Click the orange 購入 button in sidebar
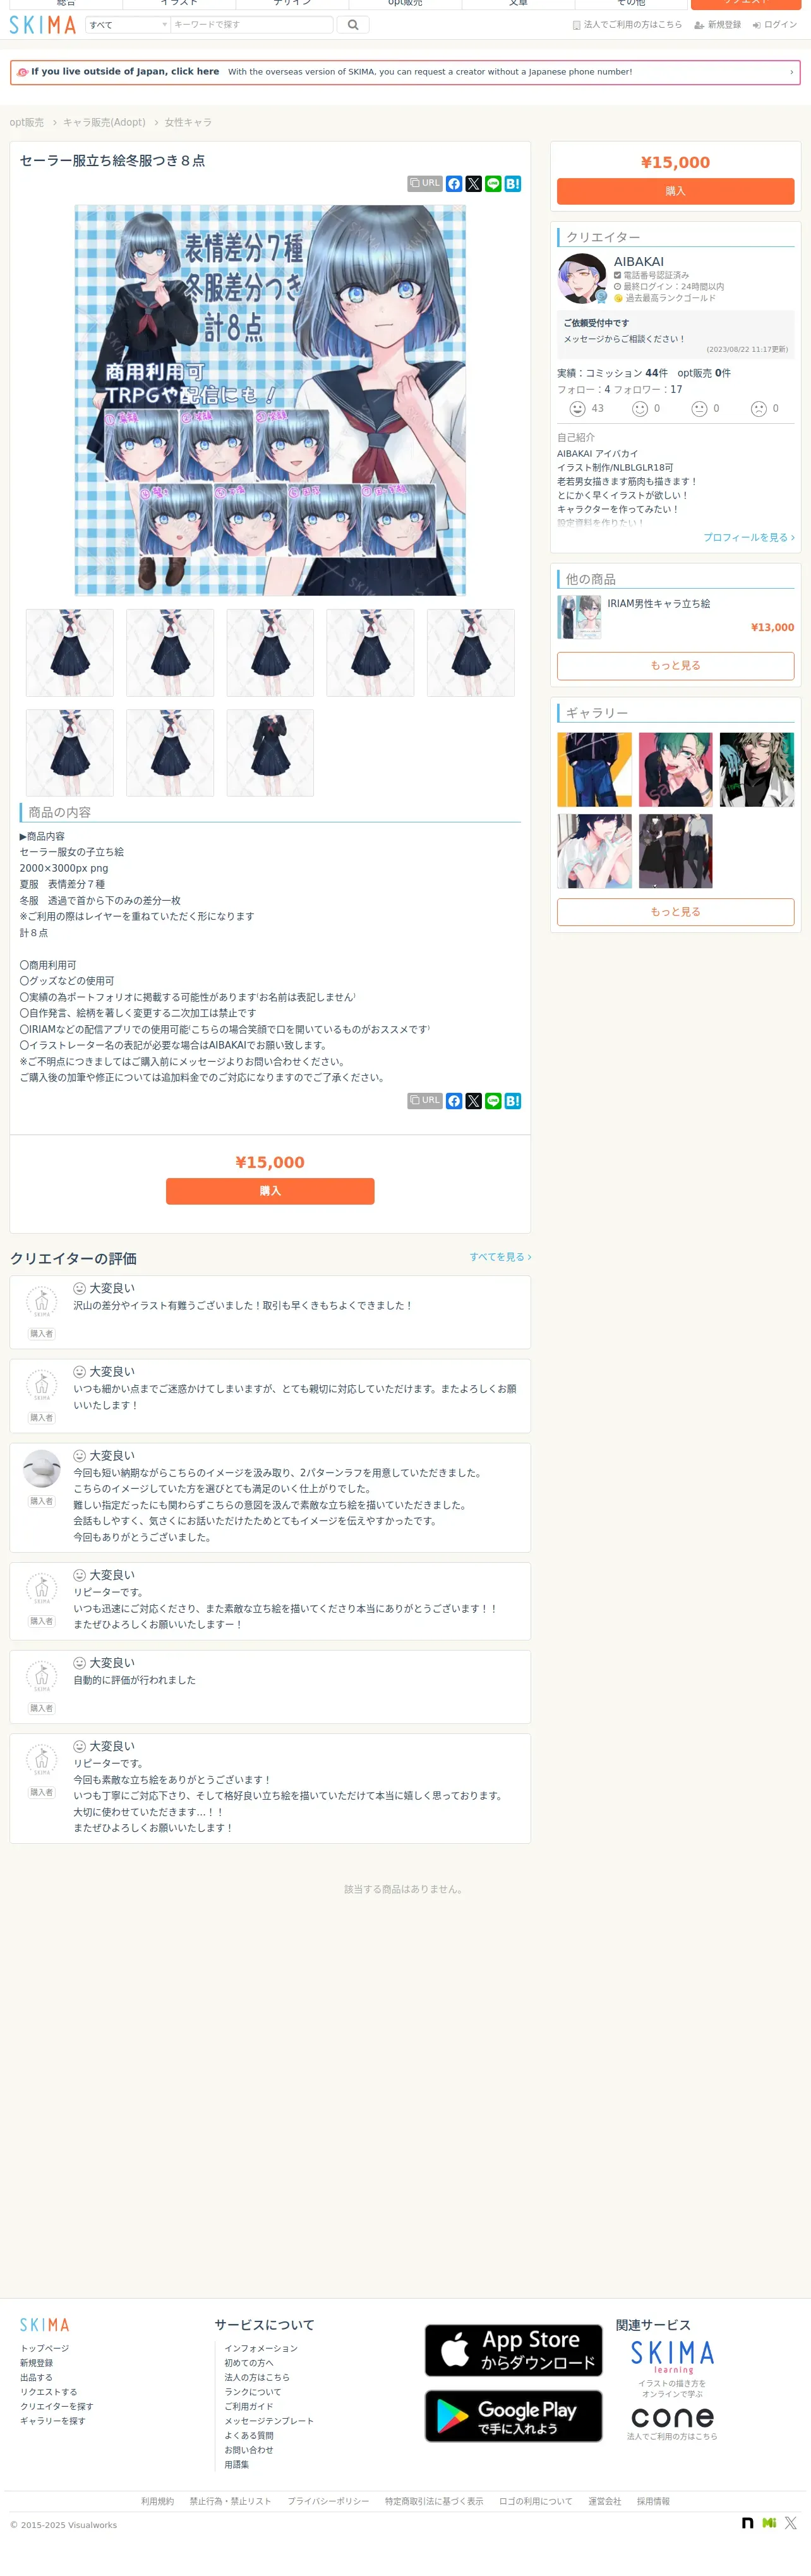Image resolution: width=811 pixels, height=2576 pixels. click(x=675, y=191)
